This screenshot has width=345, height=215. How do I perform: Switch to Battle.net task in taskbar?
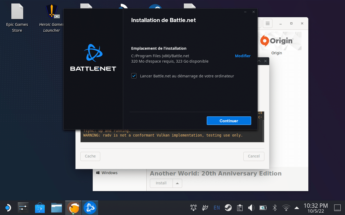pyautogui.click(x=90, y=207)
